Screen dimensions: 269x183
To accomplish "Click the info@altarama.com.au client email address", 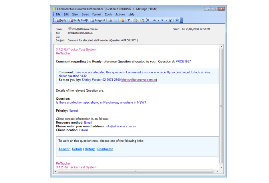I will tap(121, 126).
